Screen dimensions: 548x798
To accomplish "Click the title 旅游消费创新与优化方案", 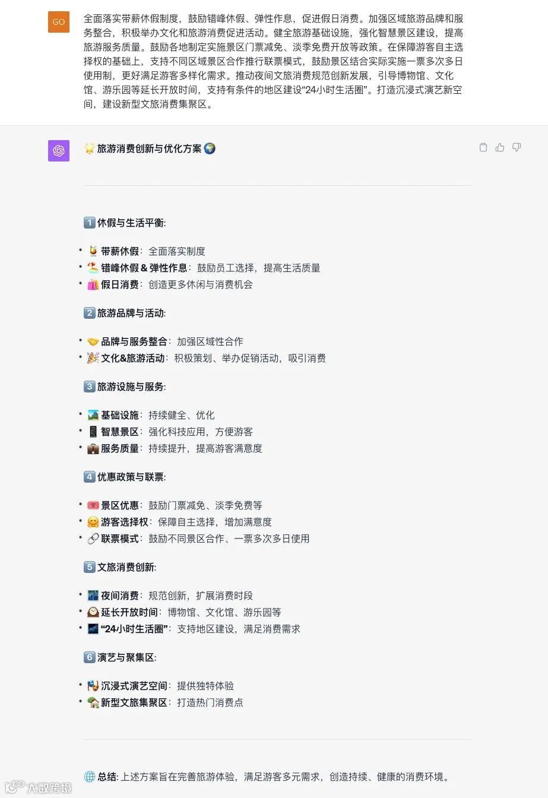I will (x=149, y=148).
